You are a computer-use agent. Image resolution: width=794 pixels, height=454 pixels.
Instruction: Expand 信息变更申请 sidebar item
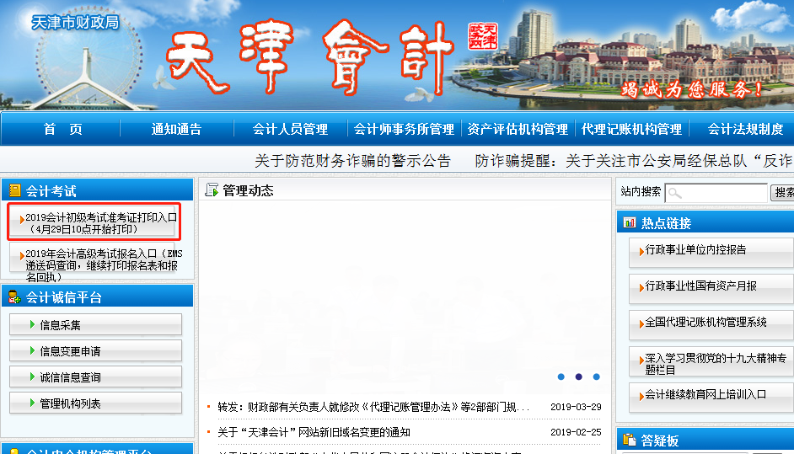[x=95, y=350]
